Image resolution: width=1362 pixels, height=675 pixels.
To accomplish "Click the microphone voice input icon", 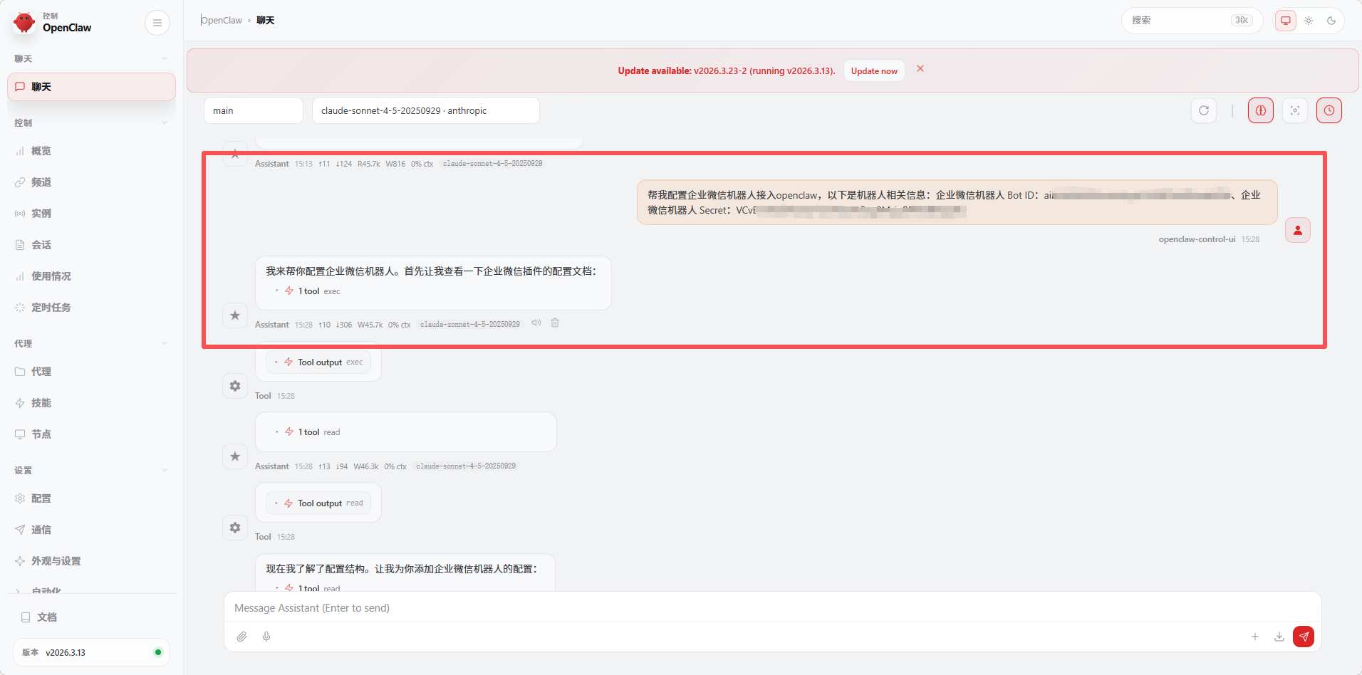I will pos(266,637).
